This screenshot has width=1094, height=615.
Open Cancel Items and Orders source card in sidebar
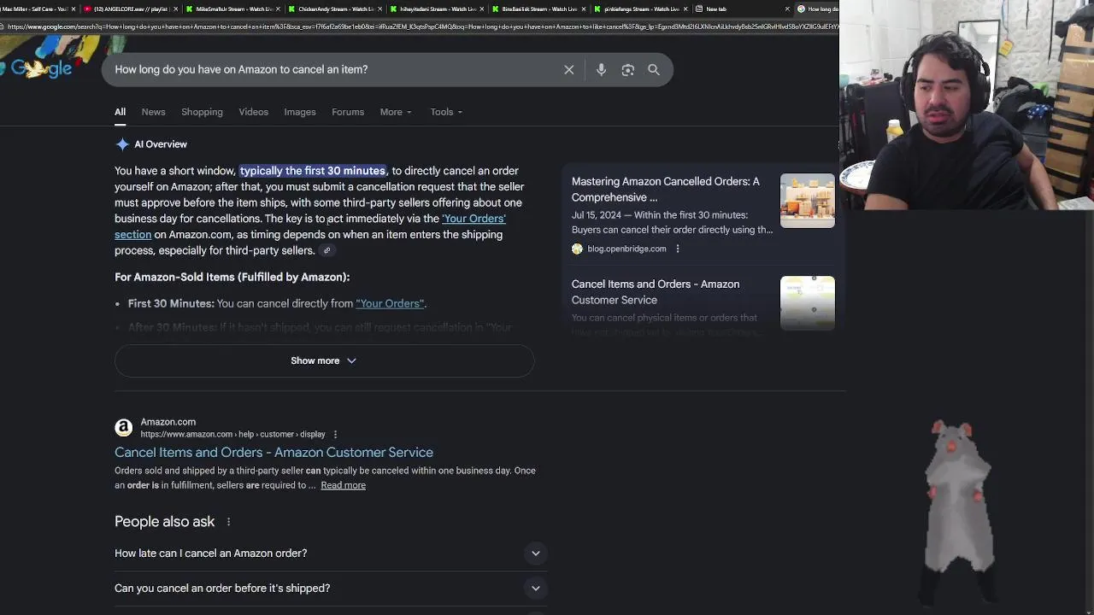pyautogui.click(x=656, y=292)
